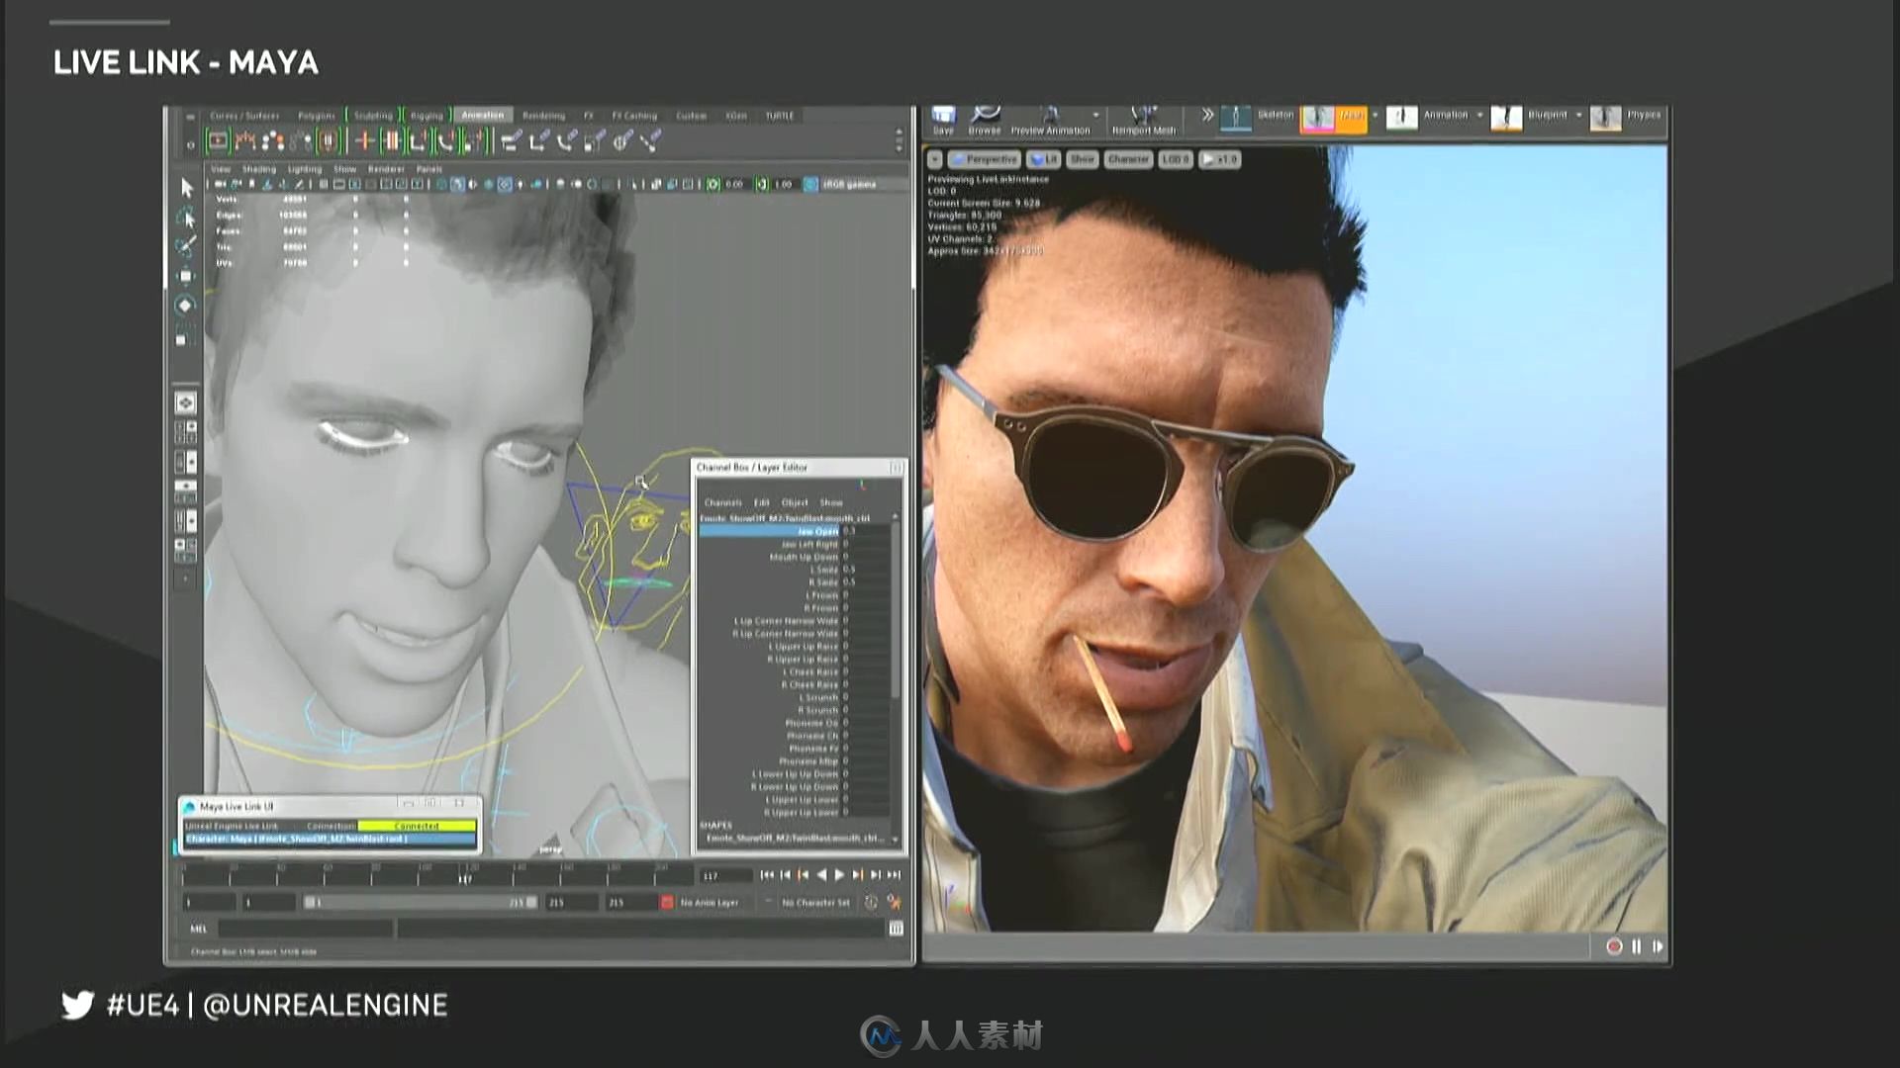Toggle the Lit view mode button

(1044, 159)
